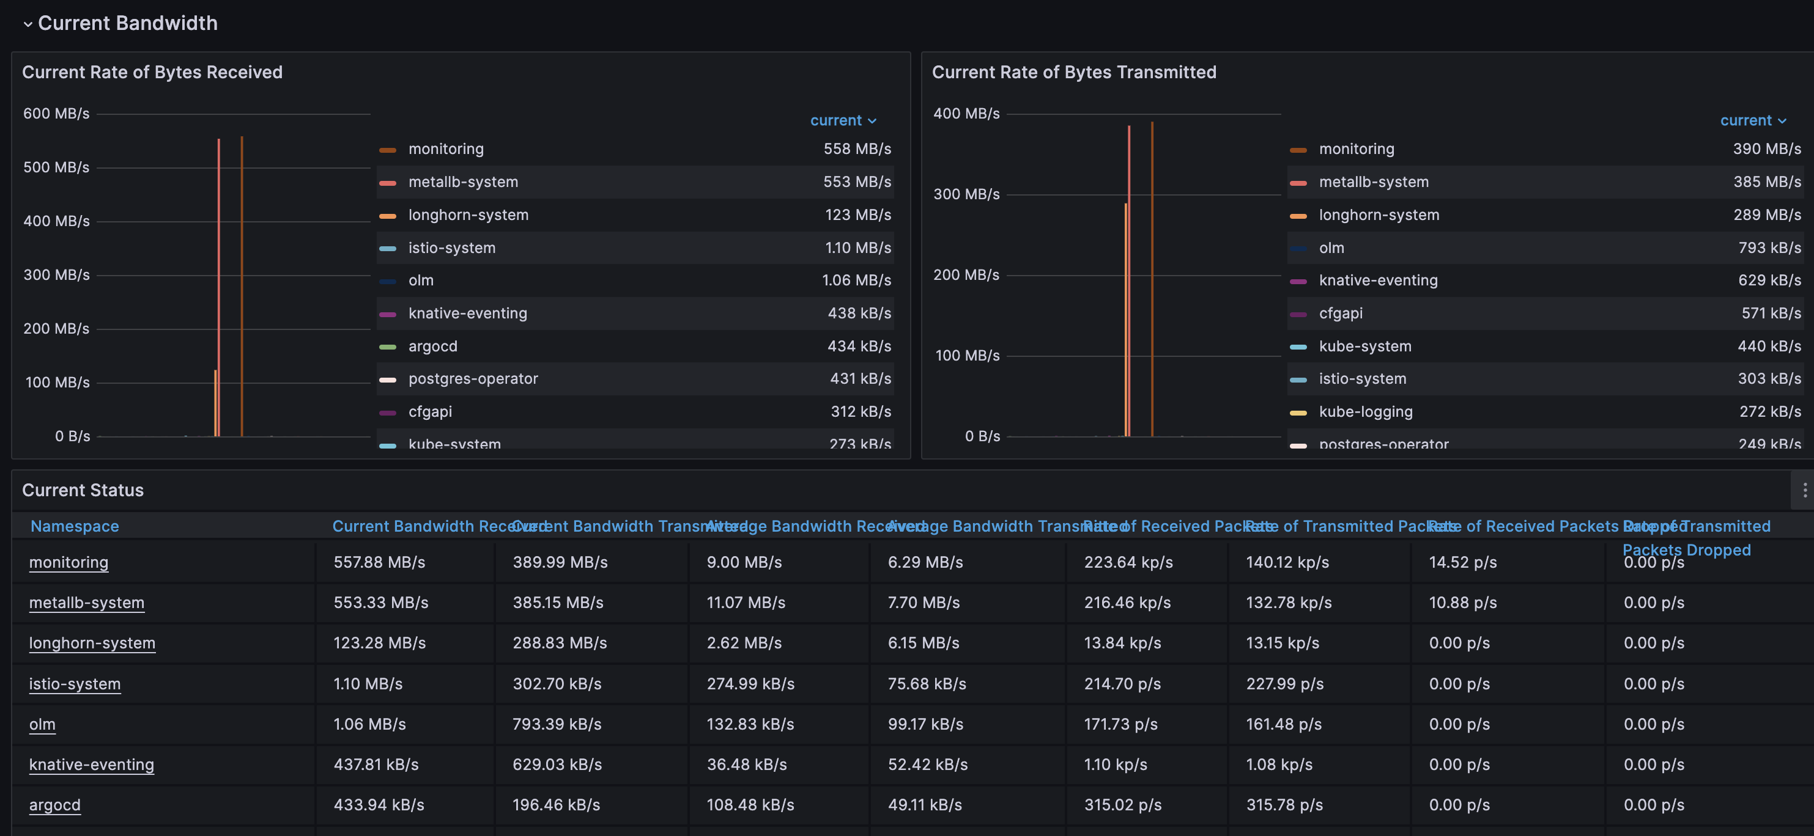Screen dimensions: 1814x836
Task: Follow the argocd namespace link
Action: tap(54, 805)
